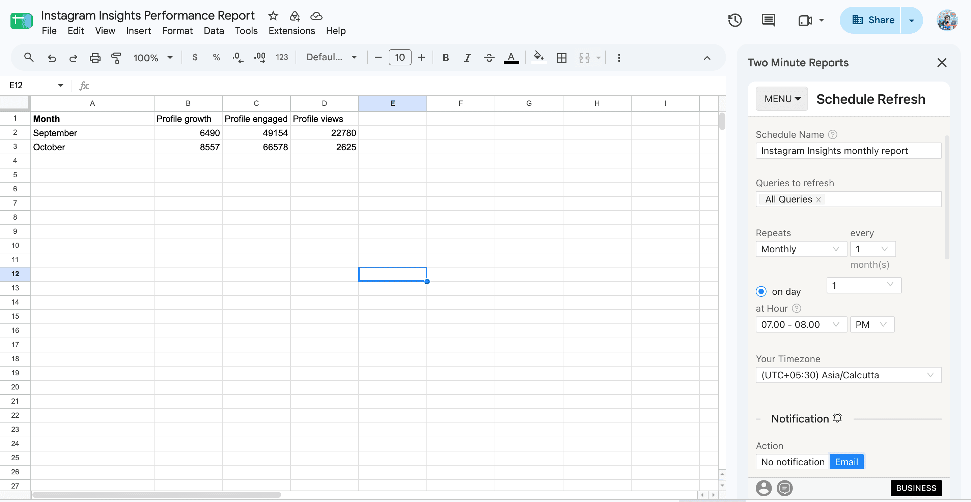This screenshot has width=971, height=502.
Task: Open more toolbar options three dots
Action: tap(619, 58)
